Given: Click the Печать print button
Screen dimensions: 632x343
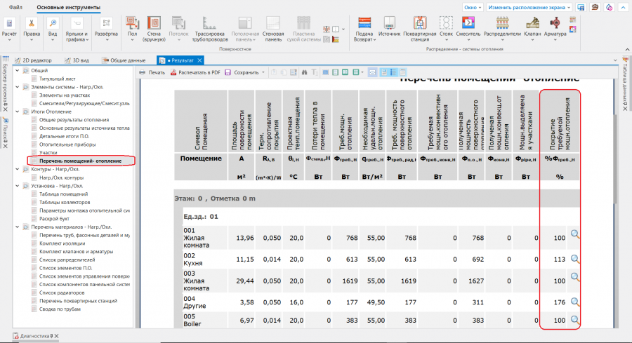Looking at the screenshot, I should (152, 72).
